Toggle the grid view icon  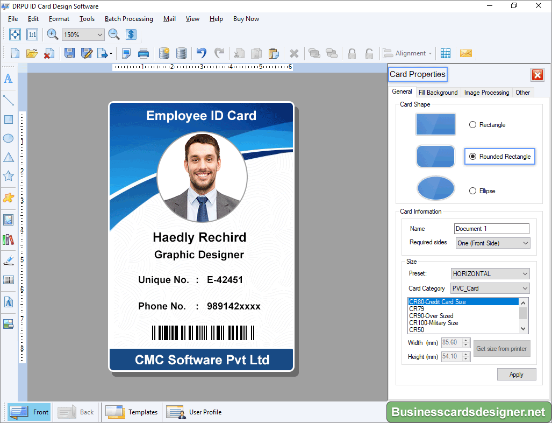[x=446, y=53]
